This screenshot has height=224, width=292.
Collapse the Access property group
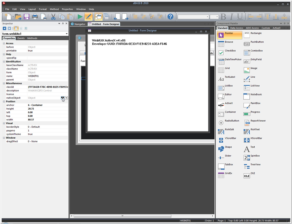pyautogui.click(x=4, y=43)
